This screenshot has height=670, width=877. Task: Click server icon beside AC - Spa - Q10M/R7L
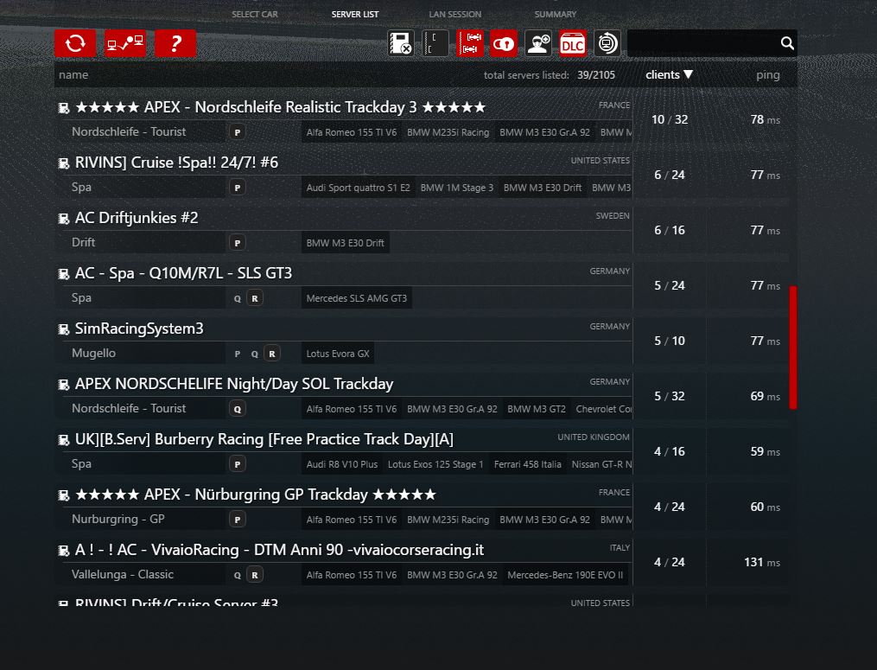(x=64, y=274)
